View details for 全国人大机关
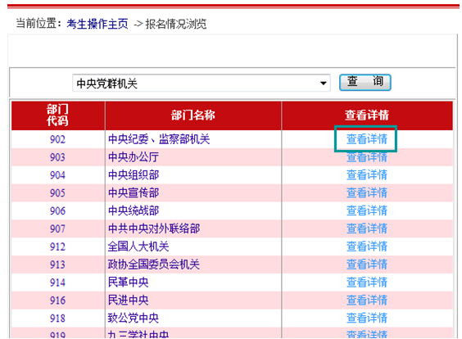This screenshot has height=339, width=462. [366, 246]
